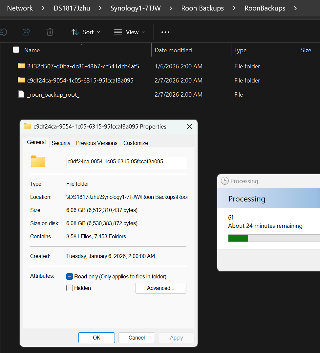Toggle the Read-only attribute checkbox
This screenshot has height=353, width=320.
click(70, 276)
